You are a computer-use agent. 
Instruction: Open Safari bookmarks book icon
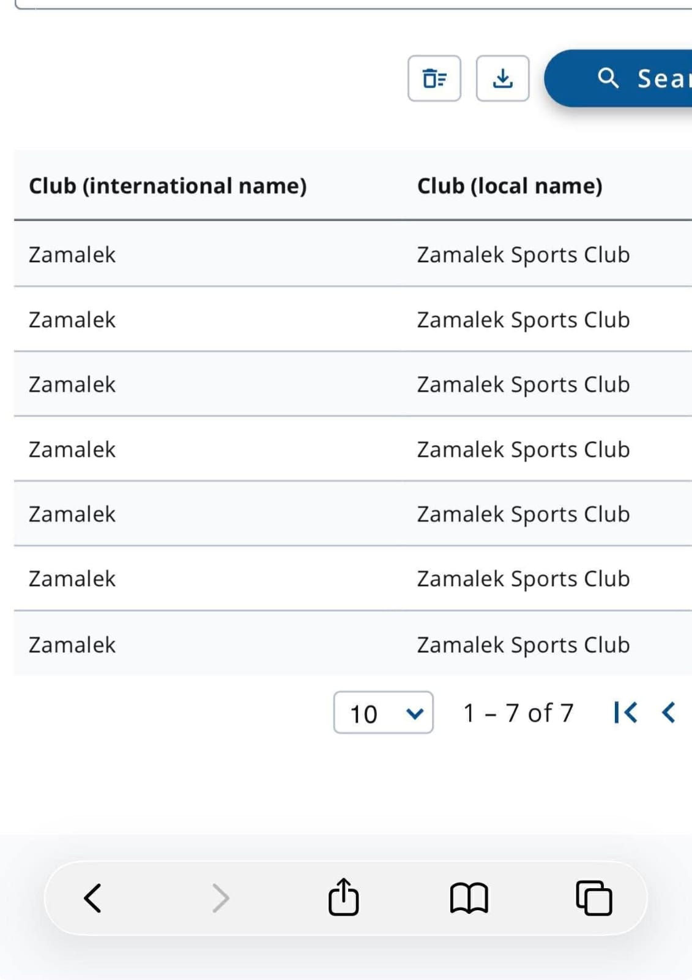(x=469, y=899)
